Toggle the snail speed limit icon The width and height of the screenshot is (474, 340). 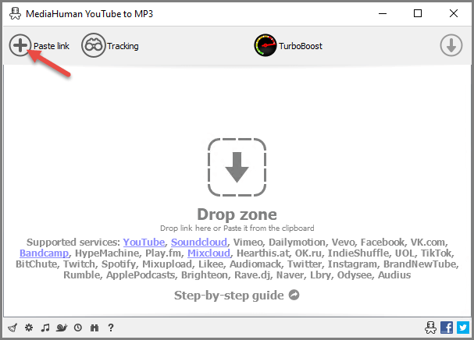[x=62, y=328]
